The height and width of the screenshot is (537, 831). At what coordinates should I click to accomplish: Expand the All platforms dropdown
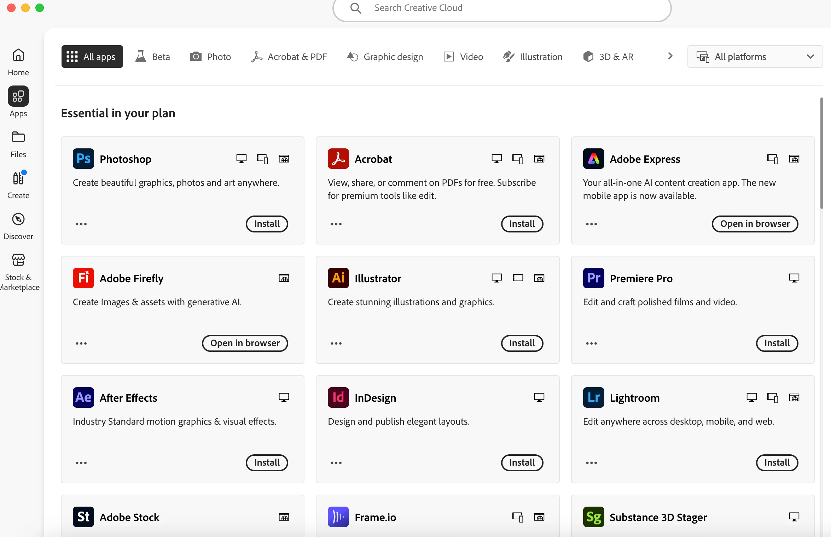[755, 57]
